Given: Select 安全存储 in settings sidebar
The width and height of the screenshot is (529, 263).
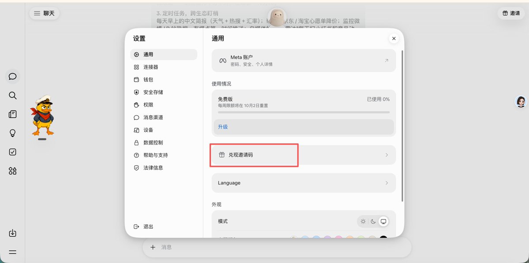Looking at the screenshot, I should (x=164, y=92).
